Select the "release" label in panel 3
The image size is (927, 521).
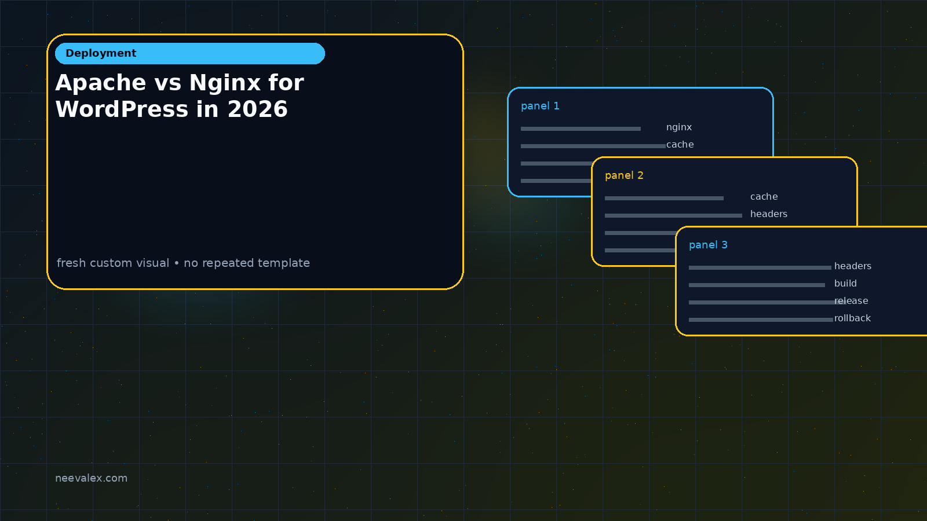(x=851, y=301)
